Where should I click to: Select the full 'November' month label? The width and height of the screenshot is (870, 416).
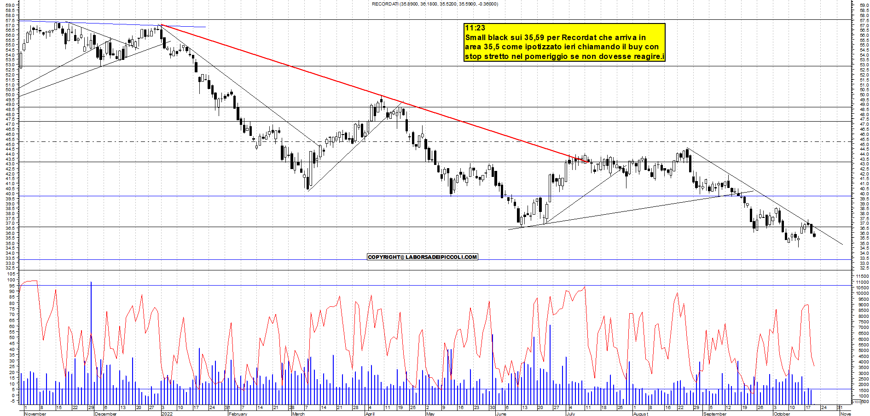click(x=35, y=414)
